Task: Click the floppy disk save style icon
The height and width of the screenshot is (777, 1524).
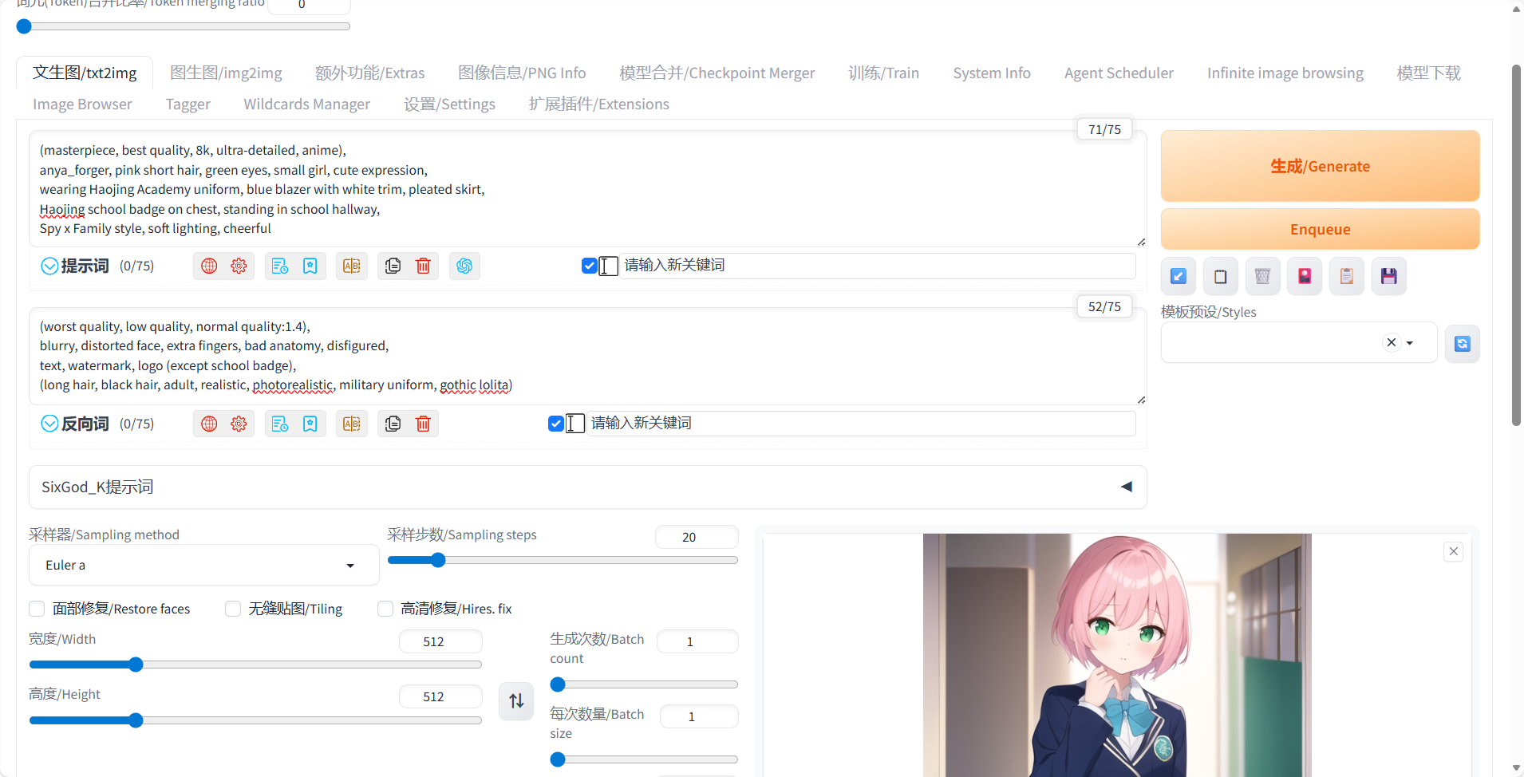Action: 1388,276
